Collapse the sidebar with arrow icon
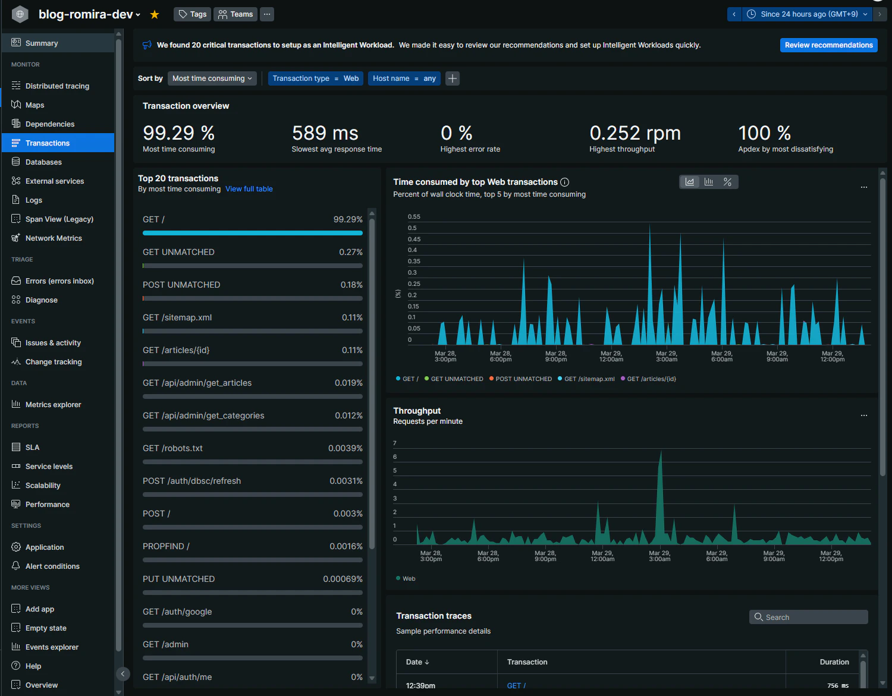This screenshot has width=892, height=696. click(123, 673)
